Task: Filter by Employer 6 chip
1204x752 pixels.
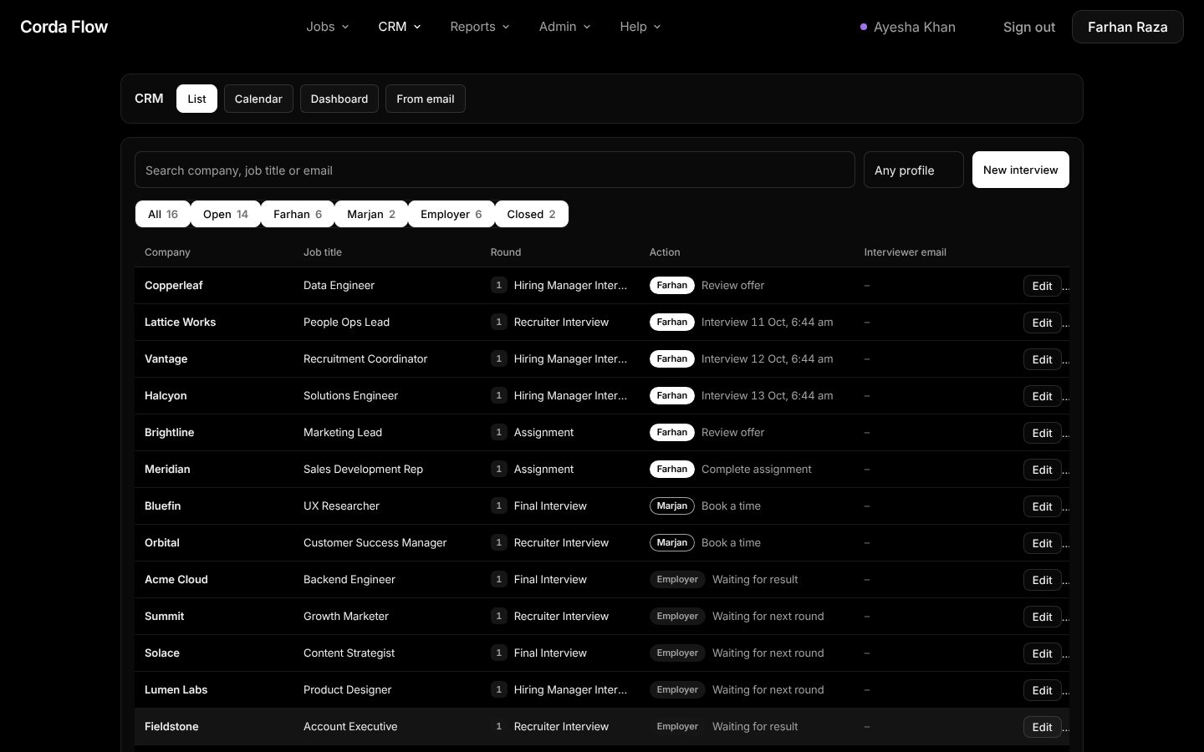Action: click(x=451, y=214)
